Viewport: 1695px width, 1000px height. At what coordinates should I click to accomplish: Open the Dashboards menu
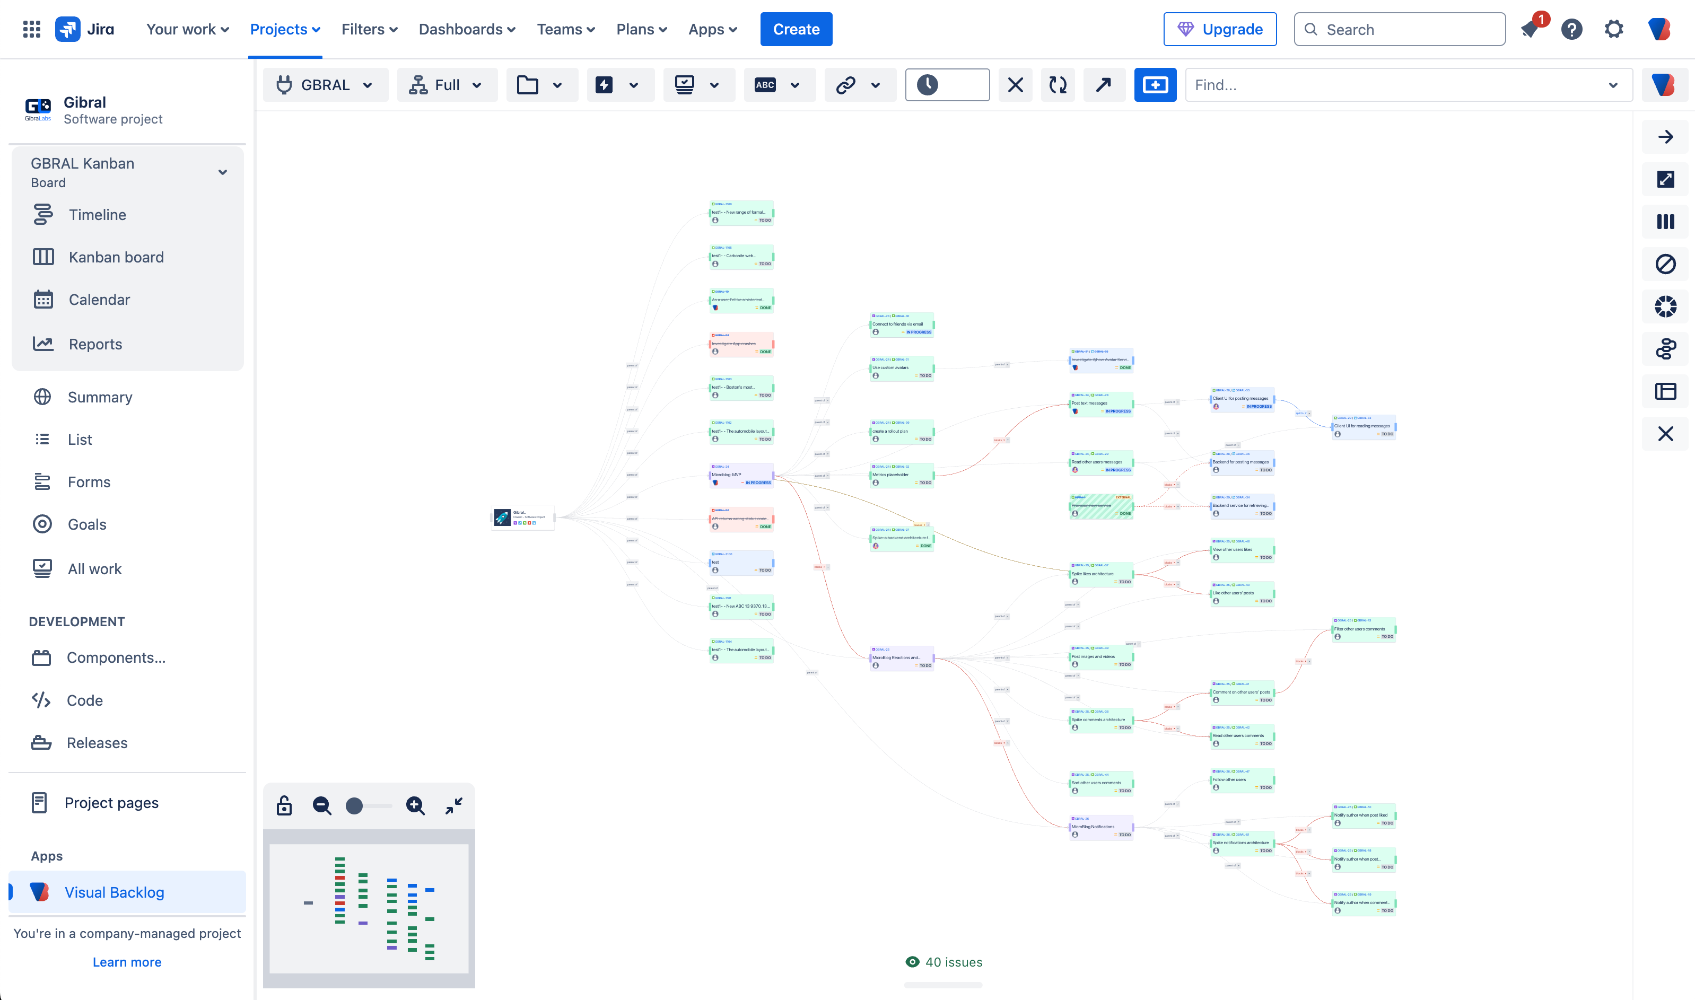click(466, 29)
